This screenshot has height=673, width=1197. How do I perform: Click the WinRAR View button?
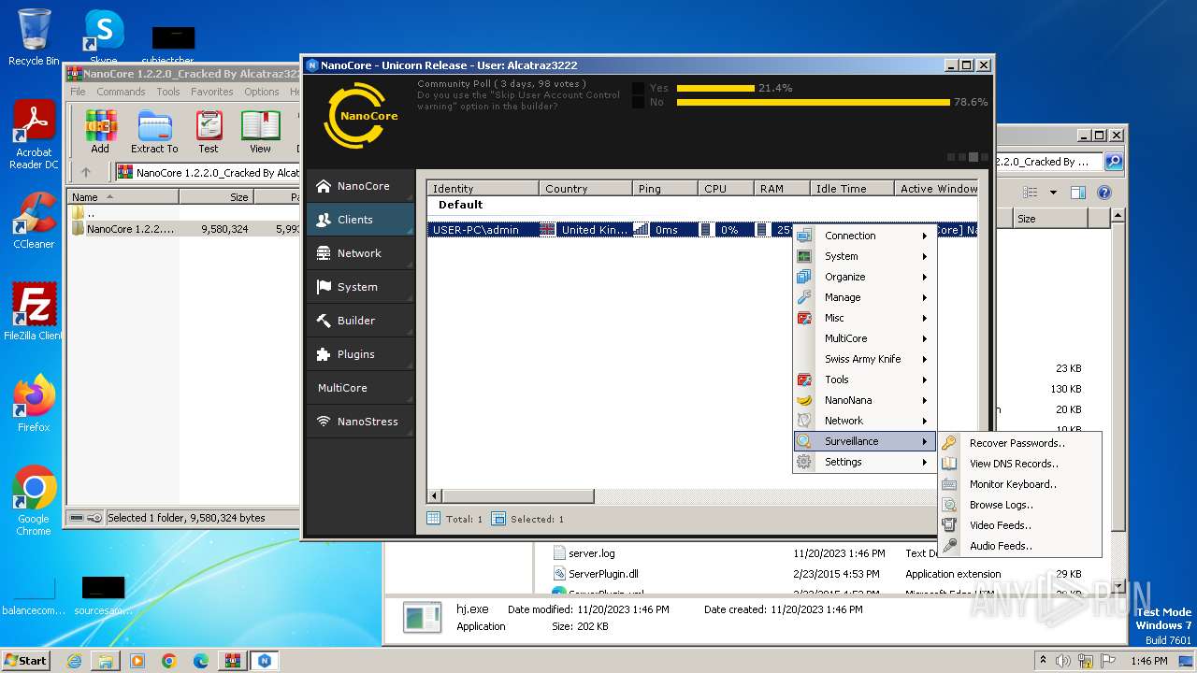coord(260,132)
